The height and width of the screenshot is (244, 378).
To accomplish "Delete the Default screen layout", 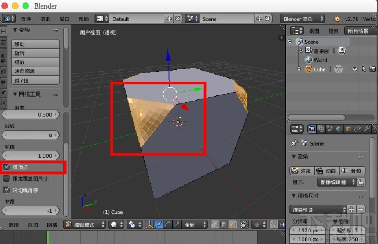I will tap(178, 19).
